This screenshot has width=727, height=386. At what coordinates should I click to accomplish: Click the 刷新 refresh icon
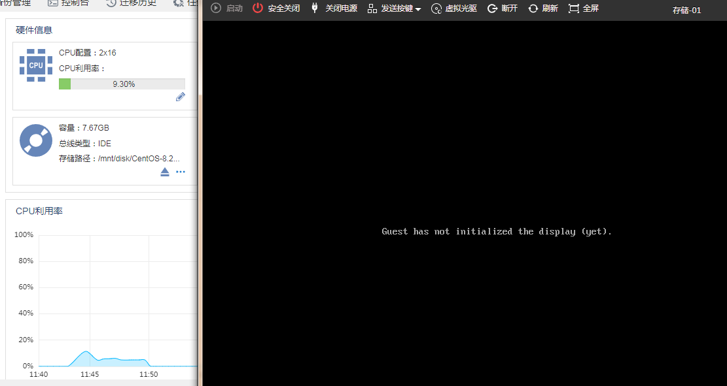533,8
